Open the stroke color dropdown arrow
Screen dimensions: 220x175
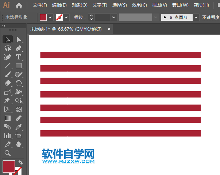point(66,17)
